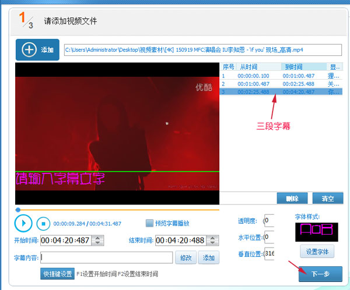Enable the 预览字幕播放 checkbox
Viewport: 350px width, 290px height.
click(150, 223)
